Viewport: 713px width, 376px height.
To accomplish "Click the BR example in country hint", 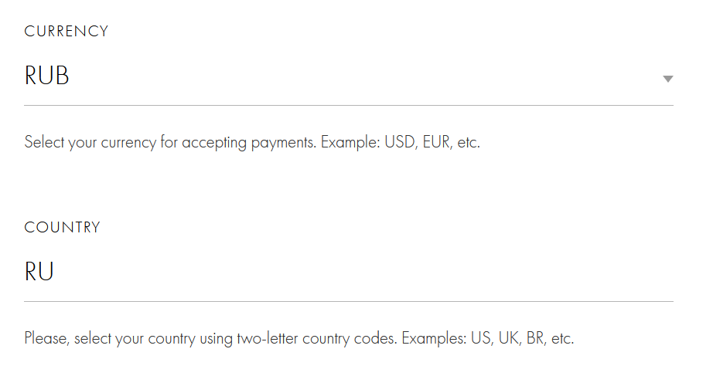I will [x=535, y=339].
